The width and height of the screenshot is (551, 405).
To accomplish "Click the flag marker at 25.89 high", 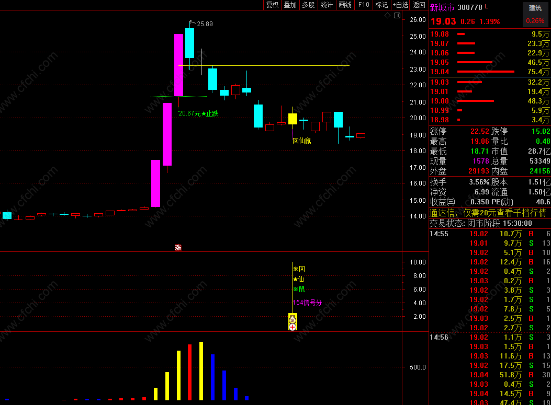I will pos(192,23).
